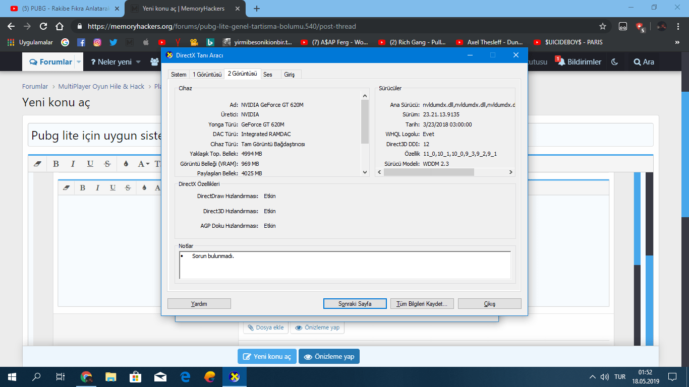Toggle bold in upper editor toolbar
The height and width of the screenshot is (387, 689).
point(56,164)
